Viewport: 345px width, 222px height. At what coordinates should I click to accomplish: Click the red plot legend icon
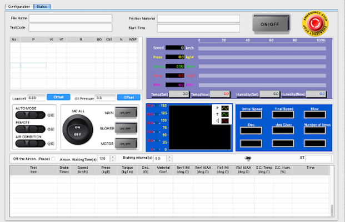tap(224, 120)
